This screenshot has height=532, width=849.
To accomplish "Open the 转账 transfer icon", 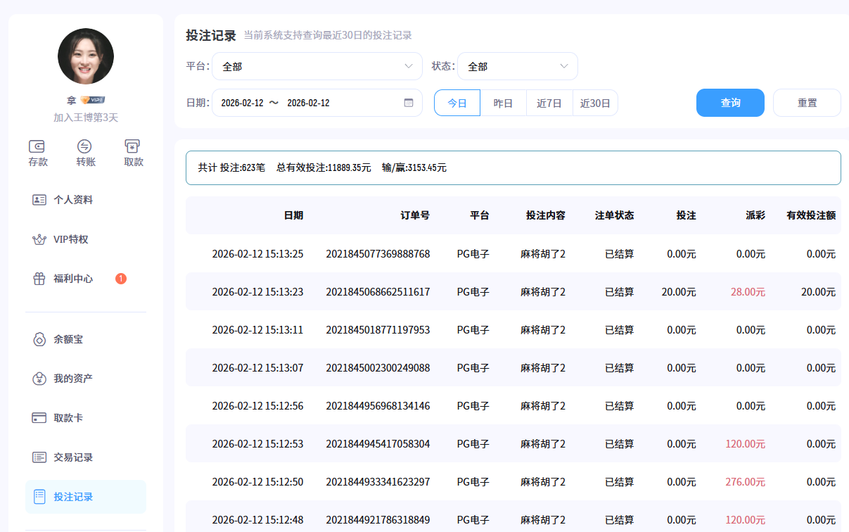I will click(84, 153).
